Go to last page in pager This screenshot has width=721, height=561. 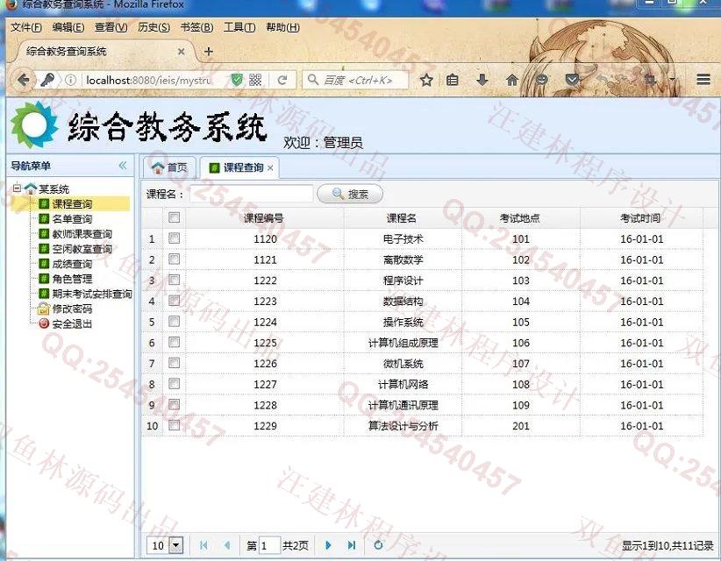tap(352, 545)
